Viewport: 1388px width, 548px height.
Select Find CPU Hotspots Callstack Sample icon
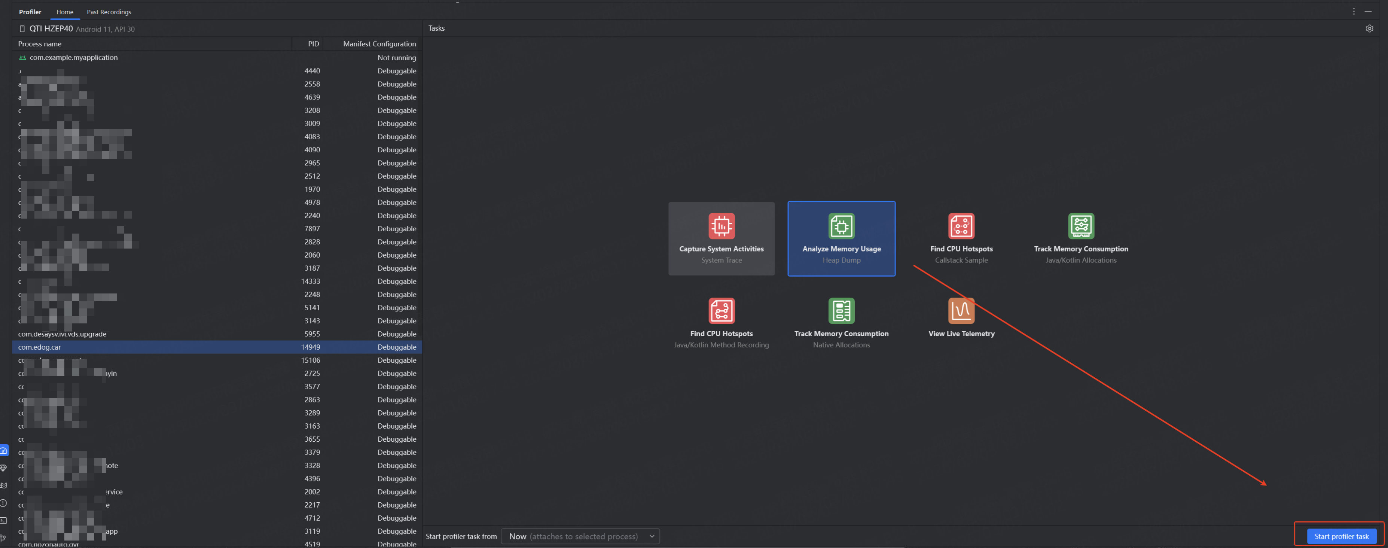pyautogui.click(x=961, y=226)
